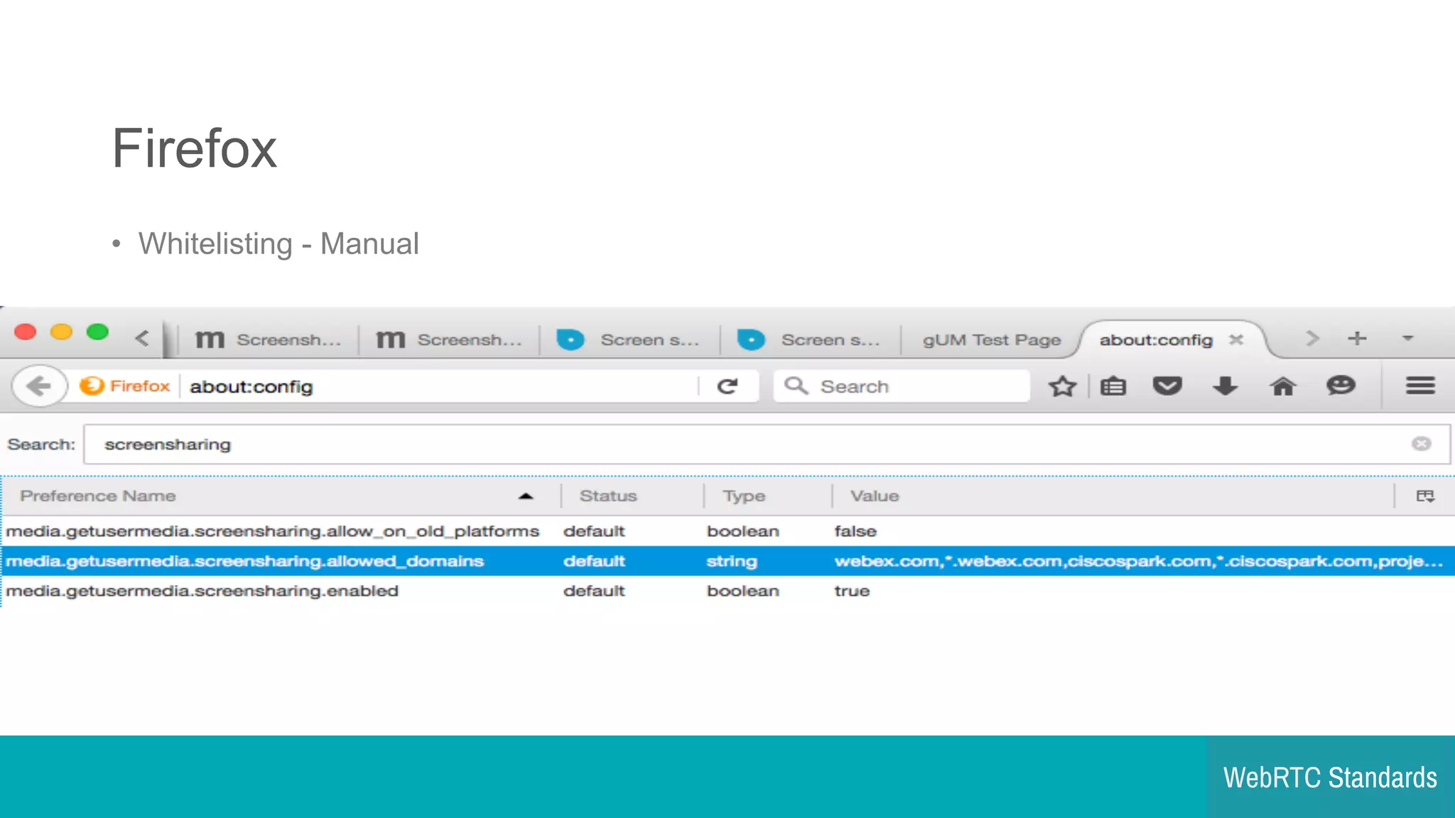Select the allow_on_old_platforms preference row
1455x818 pixels.
[x=727, y=531]
